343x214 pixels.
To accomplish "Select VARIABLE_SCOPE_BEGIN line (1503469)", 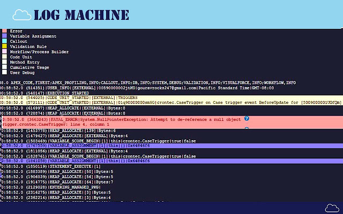I will click(x=99, y=141).
